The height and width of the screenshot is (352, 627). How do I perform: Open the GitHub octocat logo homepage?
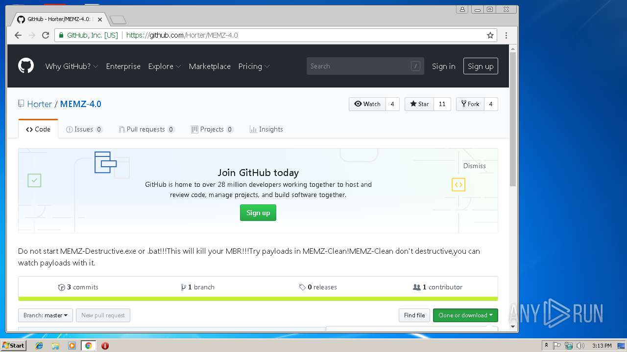pyautogui.click(x=26, y=66)
